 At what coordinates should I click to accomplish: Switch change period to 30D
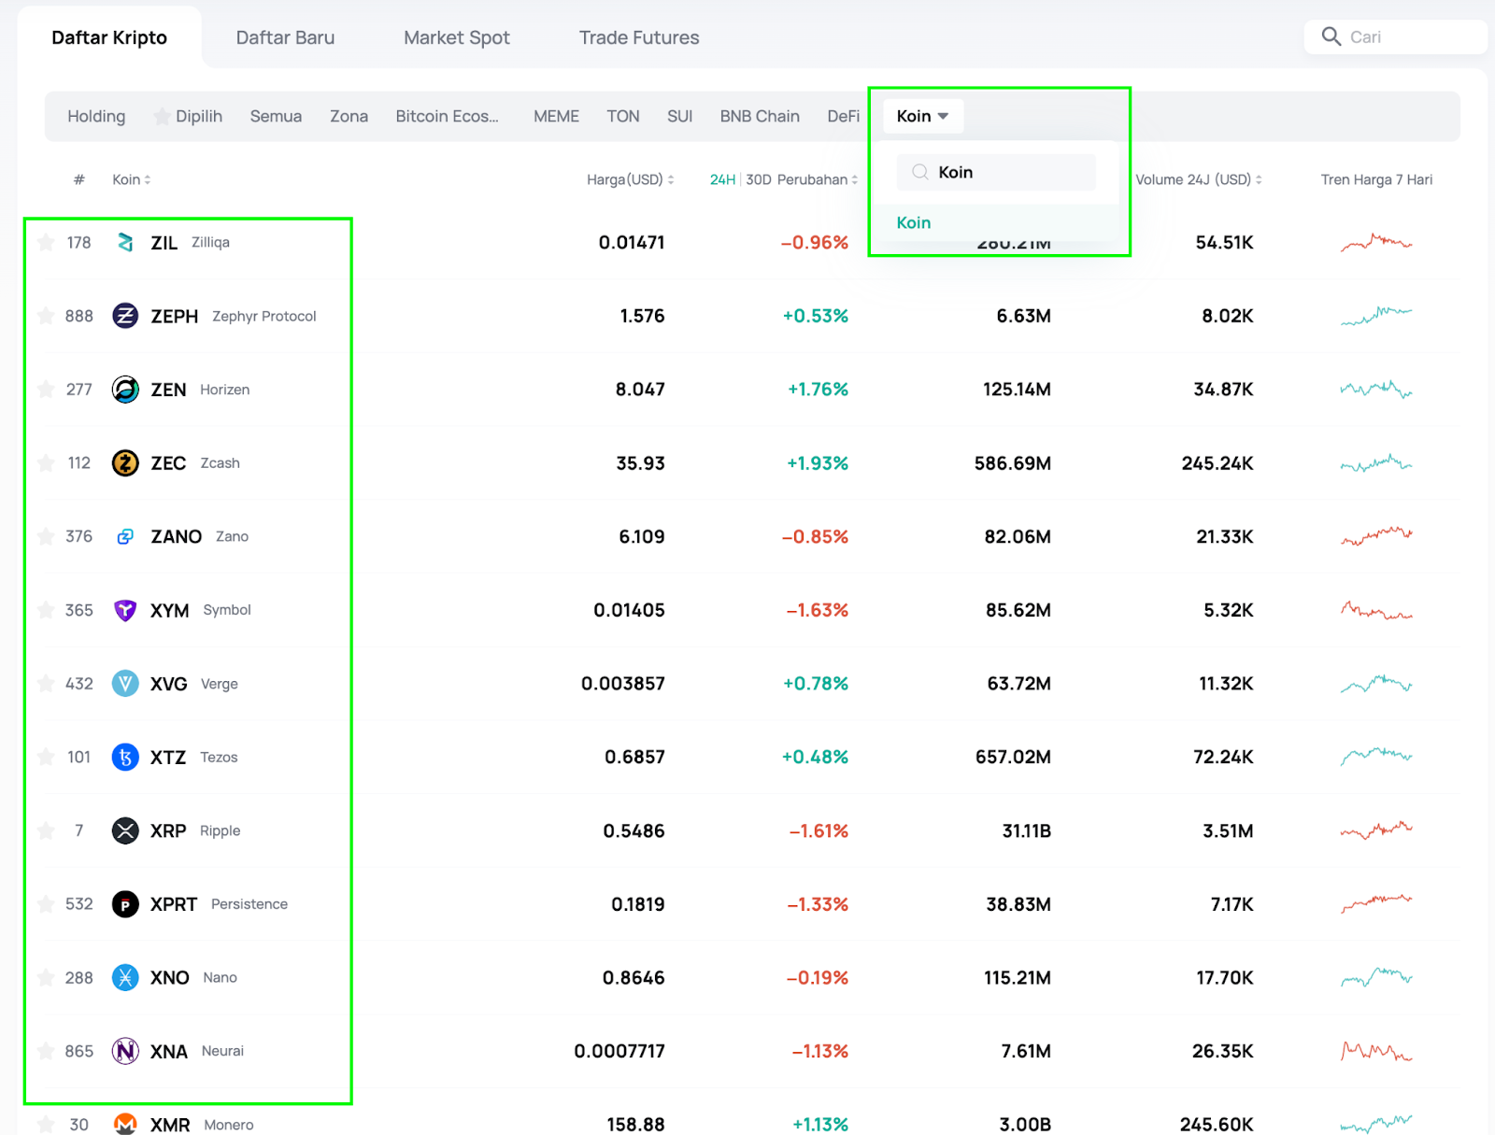coord(759,179)
